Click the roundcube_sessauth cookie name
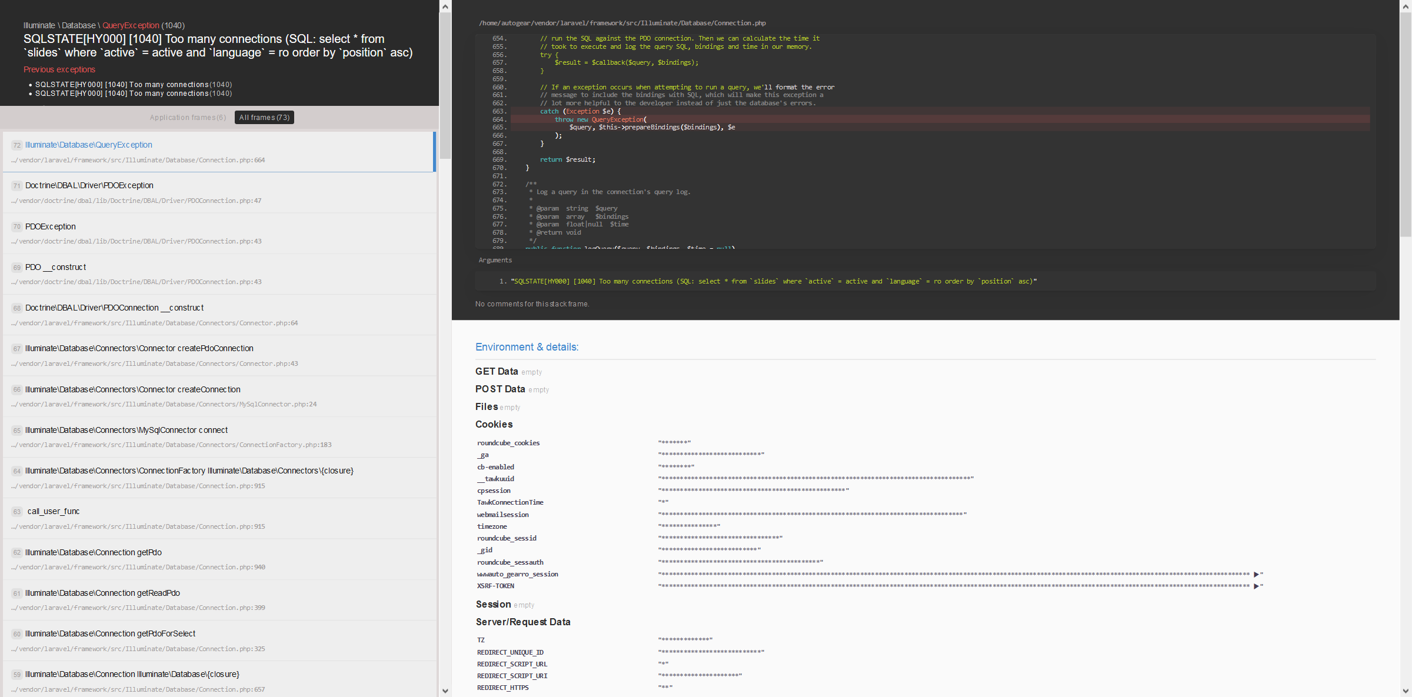Image resolution: width=1412 pixels, height=697 pixels. click(x=510, y=562)
